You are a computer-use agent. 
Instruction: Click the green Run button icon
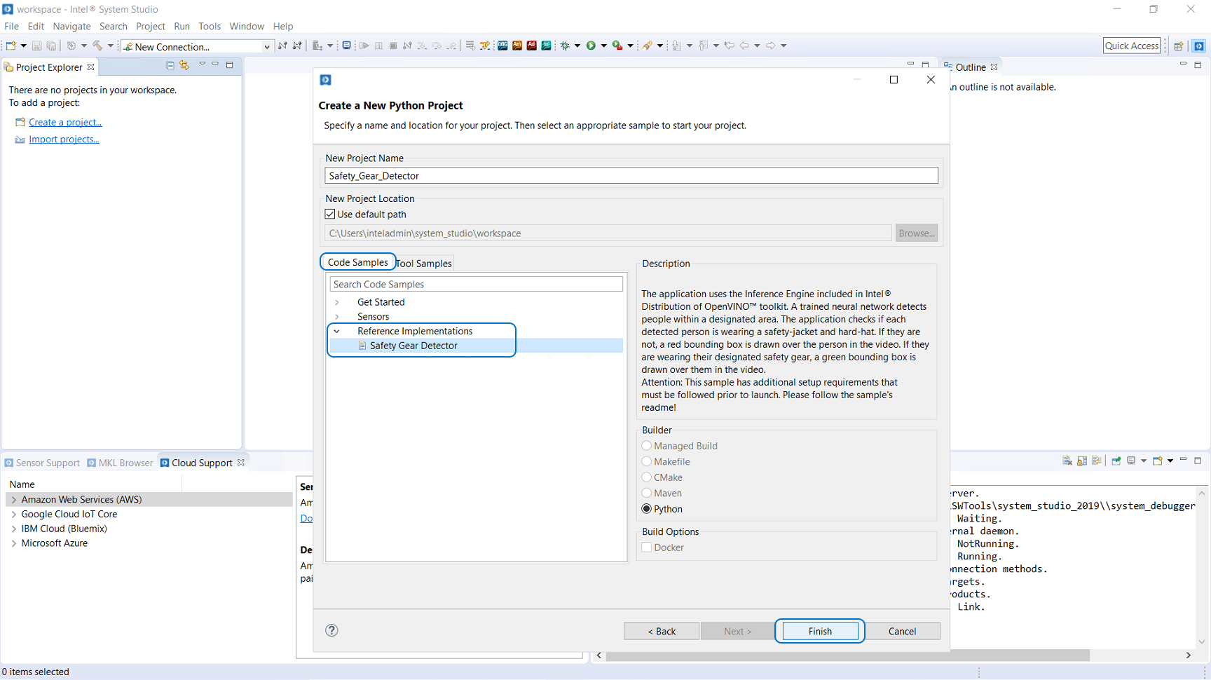[591, 46]
